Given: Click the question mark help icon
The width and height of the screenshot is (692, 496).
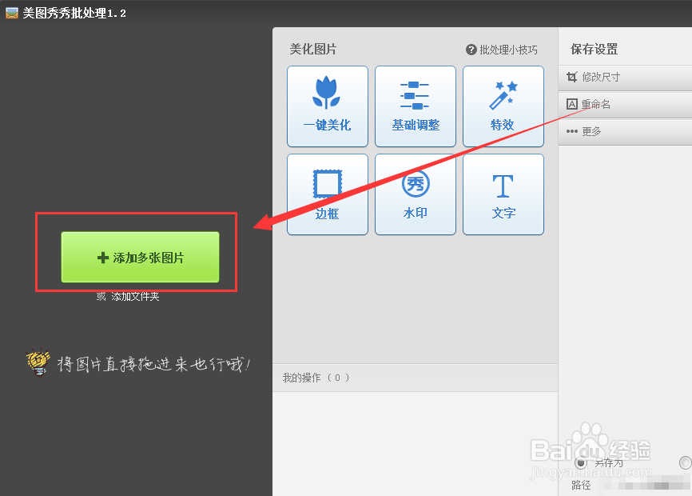Looking at the screenshot, I should pos(471,50).
